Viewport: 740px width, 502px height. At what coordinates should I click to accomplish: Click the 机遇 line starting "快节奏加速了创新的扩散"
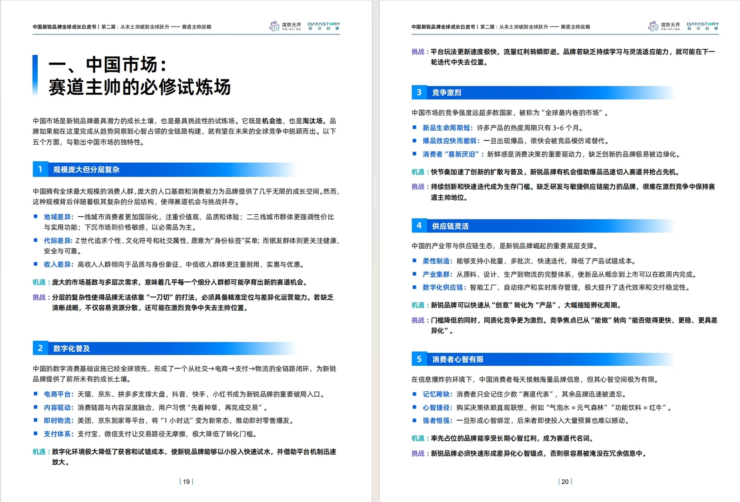tap(546, 172)
